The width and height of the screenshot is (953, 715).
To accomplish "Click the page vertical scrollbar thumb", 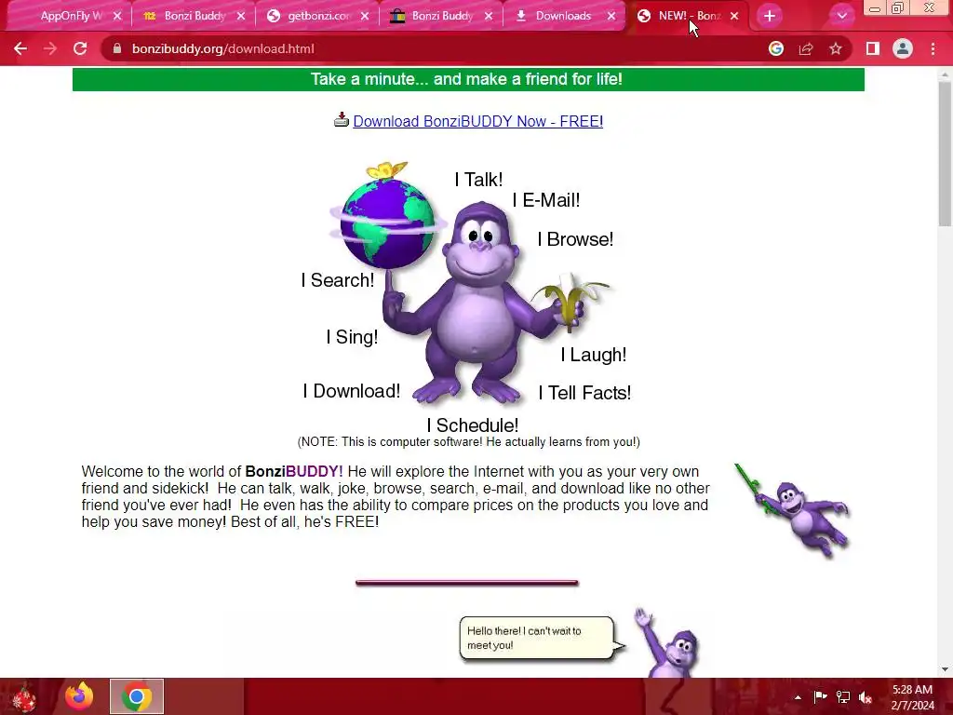I will coord(945,152).
